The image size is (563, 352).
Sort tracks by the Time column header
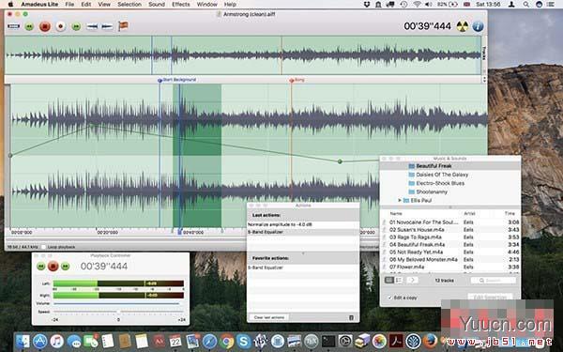(x=510, y=213)
